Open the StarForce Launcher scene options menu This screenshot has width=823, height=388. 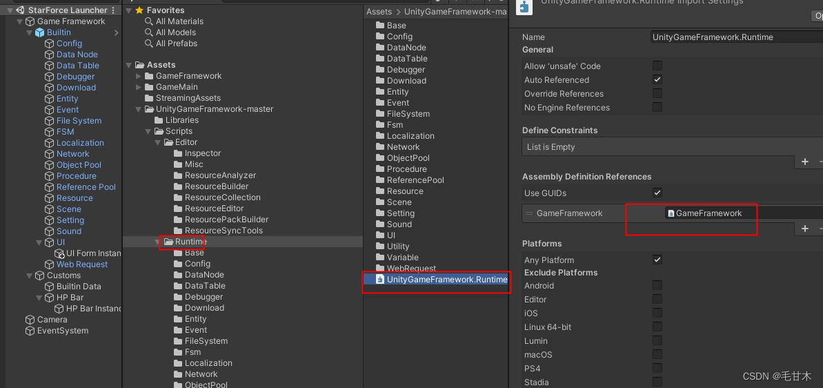click(x=113, y=10)
